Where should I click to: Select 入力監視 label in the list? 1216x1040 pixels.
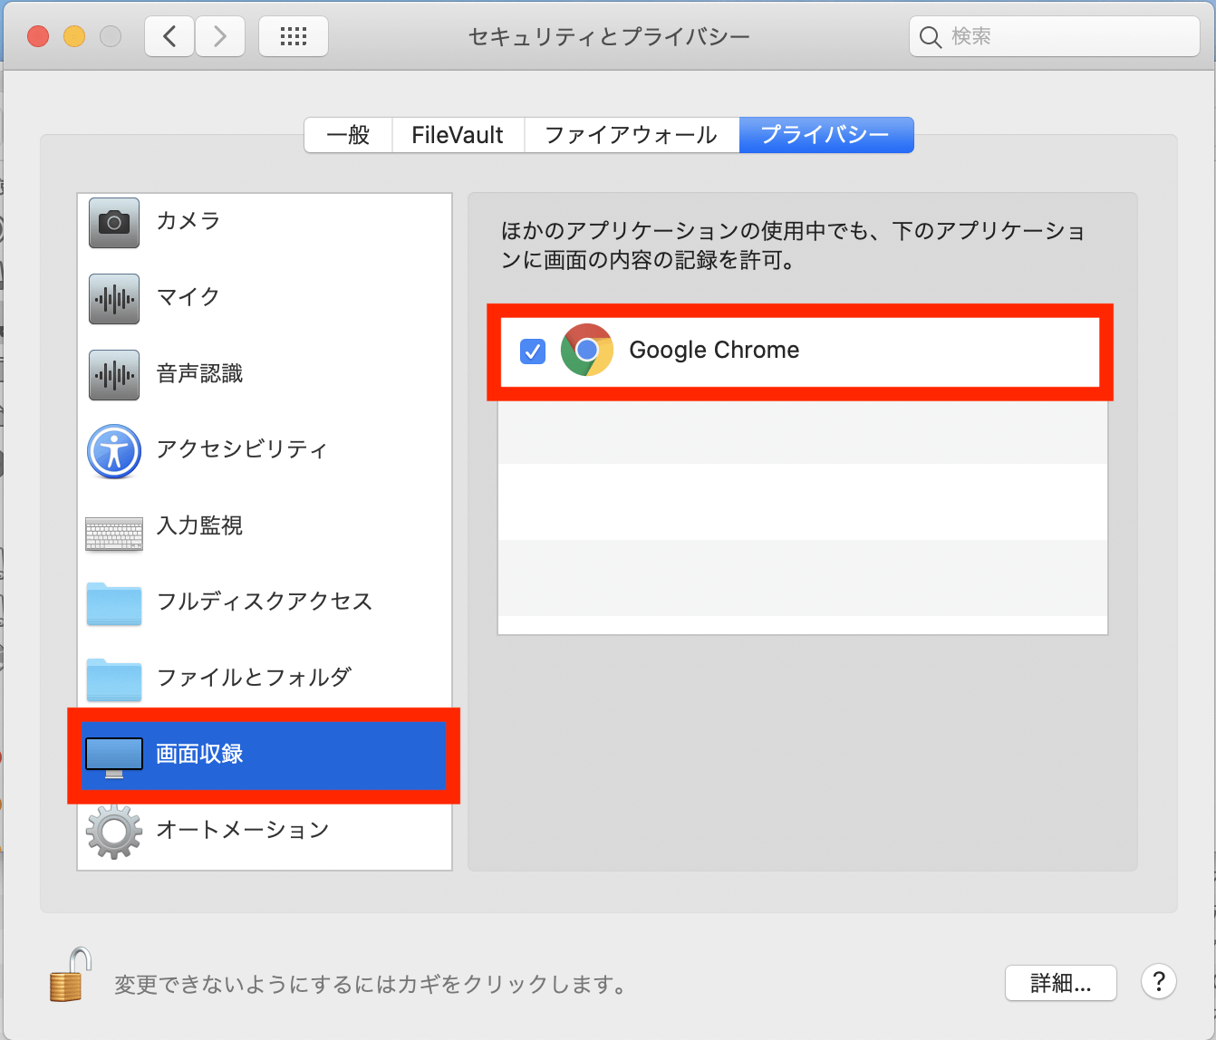[x=200, y=525]
